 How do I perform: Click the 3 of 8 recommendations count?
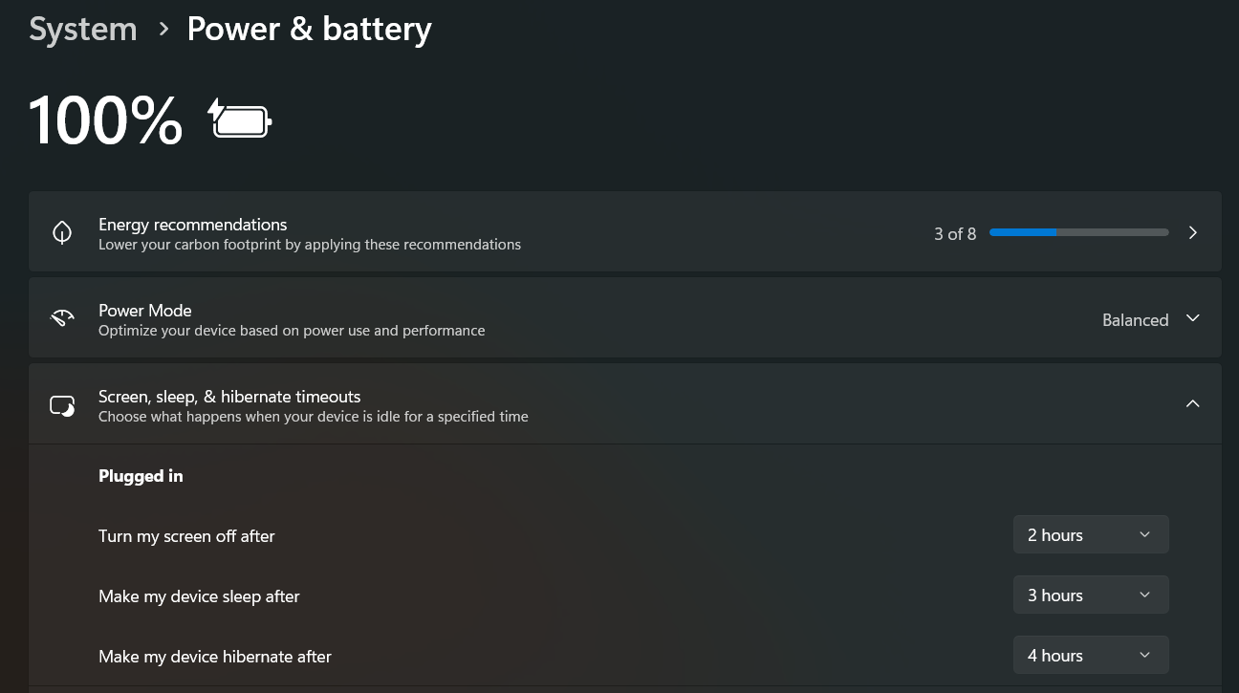955,234
